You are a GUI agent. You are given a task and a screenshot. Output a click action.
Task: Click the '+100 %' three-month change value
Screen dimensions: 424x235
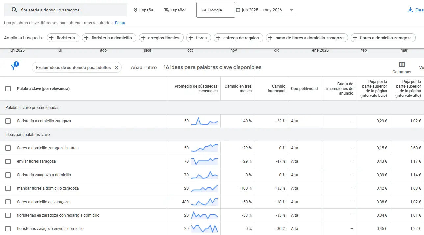pos(245,188)
